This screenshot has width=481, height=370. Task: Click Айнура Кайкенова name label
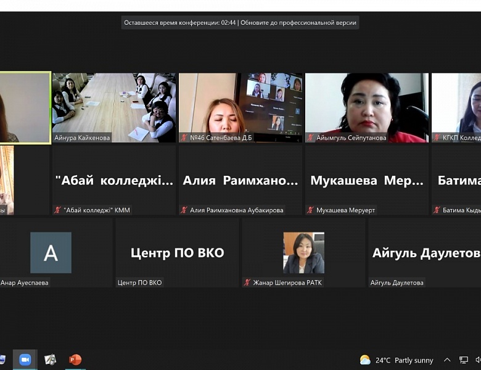pyautogui.click(x=82, y=138)
